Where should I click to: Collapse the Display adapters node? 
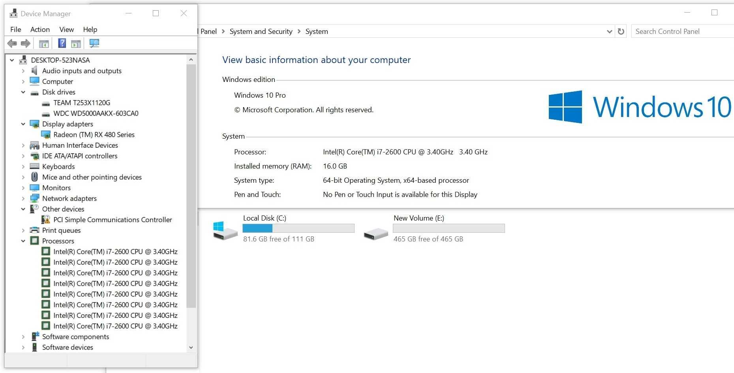coord(23,124)
